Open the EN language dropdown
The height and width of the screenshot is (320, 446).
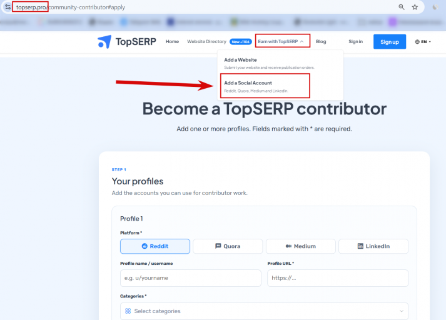tap(423, 42)
